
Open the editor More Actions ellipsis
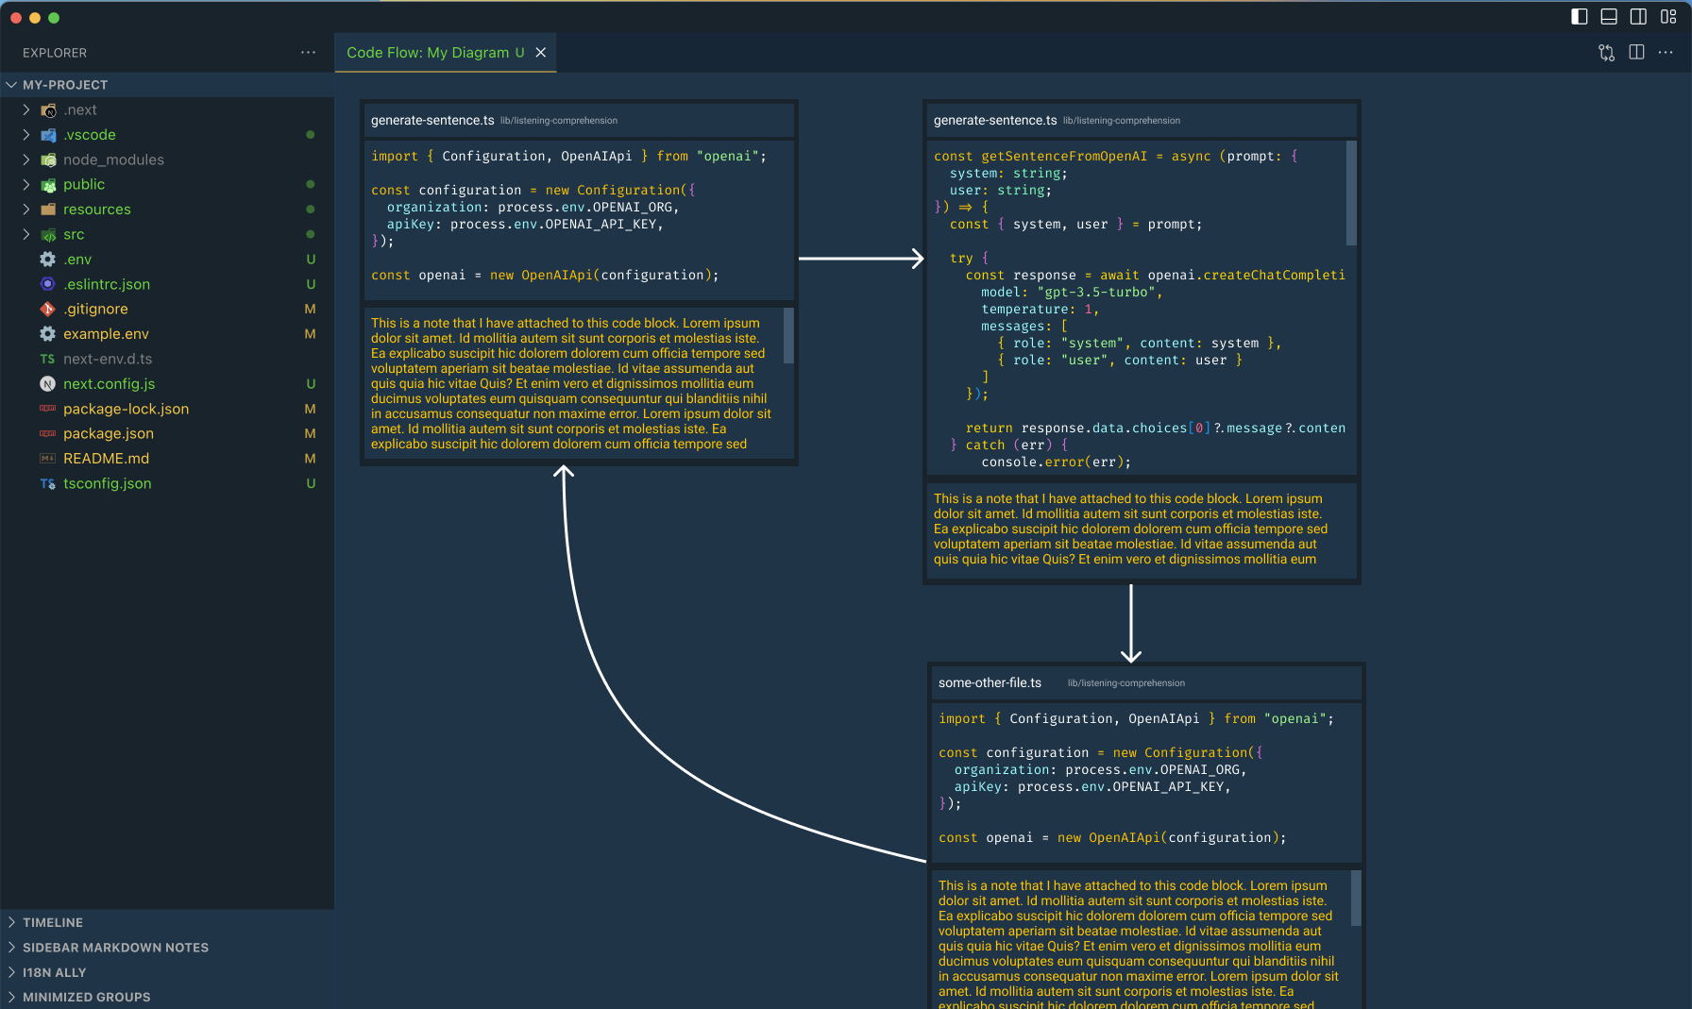(1666, 53)
